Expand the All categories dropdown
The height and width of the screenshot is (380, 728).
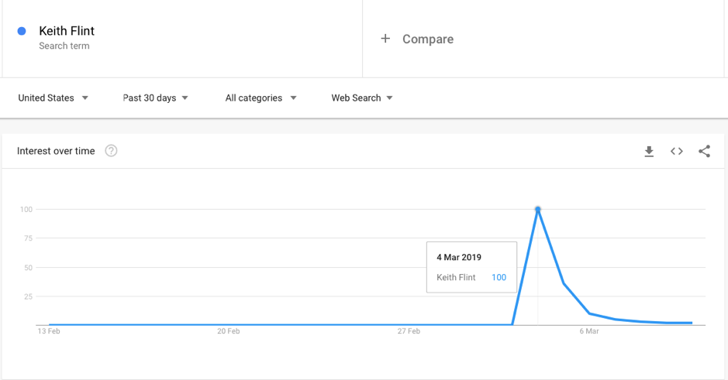coord(260,98)
